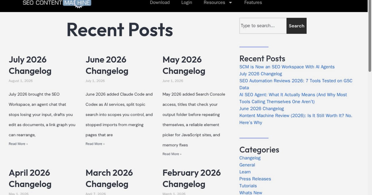This screenshot has height=195, width=372.
Task: Open 'SCM is Now an SEO Workspace With AI Agents'
Action: point(287,67)
